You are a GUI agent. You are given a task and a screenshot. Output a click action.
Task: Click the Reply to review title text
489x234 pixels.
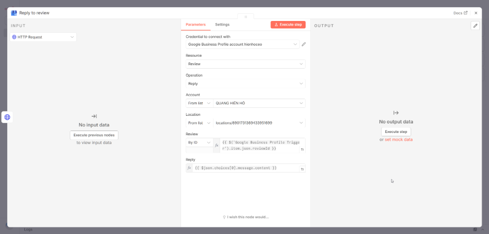coord(34,13)
